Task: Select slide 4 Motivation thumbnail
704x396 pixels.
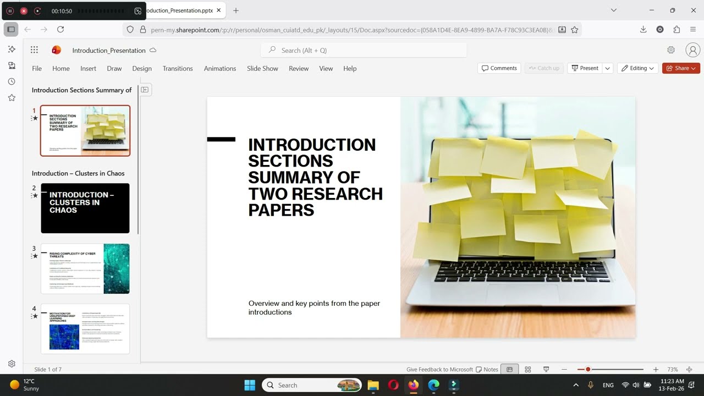Action: point(85,329)
